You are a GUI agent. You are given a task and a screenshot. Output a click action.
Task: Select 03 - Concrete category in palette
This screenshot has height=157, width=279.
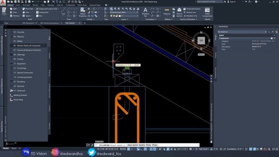point(19,32)
